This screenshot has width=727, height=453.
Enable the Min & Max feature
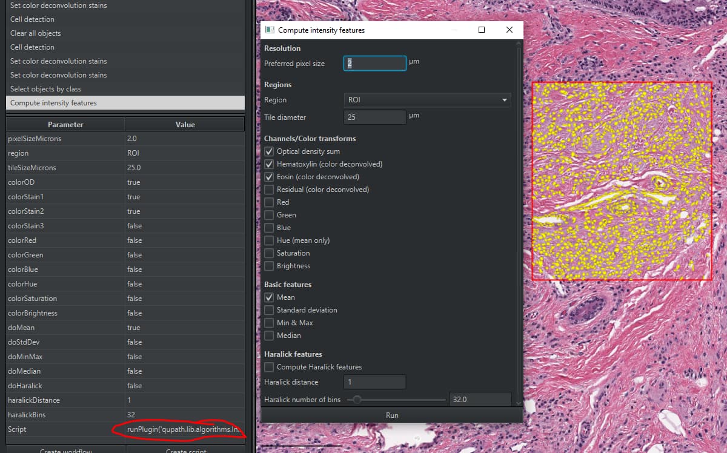tap(269, 323)
